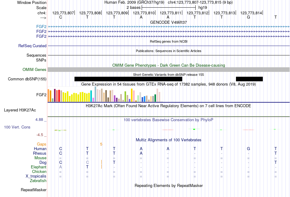Image resolution: width=290 pixels, height=197 pixels.
Task: Click the G base in the Human alignment row
Action: [248, 149]
